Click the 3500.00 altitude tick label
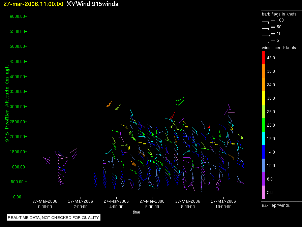This screenshot has width=302, height=227. [17, 92]
